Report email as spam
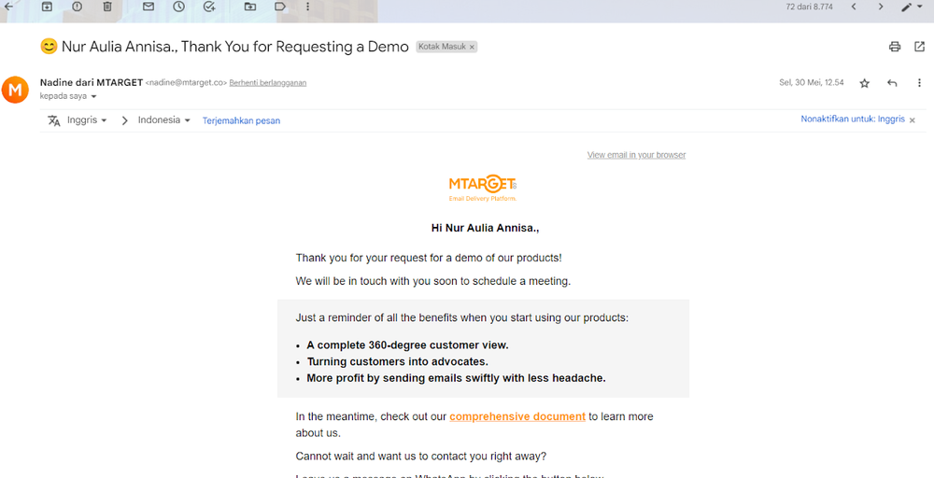The width and height of the screenshot is (934, 478). tap(77, 7)
